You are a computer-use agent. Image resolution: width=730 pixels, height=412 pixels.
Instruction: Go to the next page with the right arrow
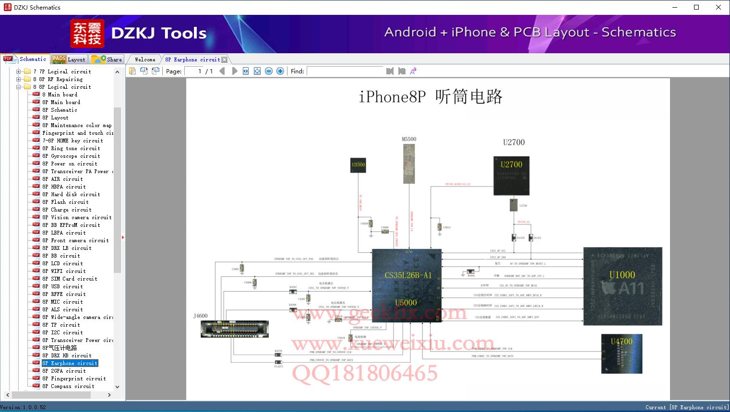pyautogui.click(x=234, y=71)
